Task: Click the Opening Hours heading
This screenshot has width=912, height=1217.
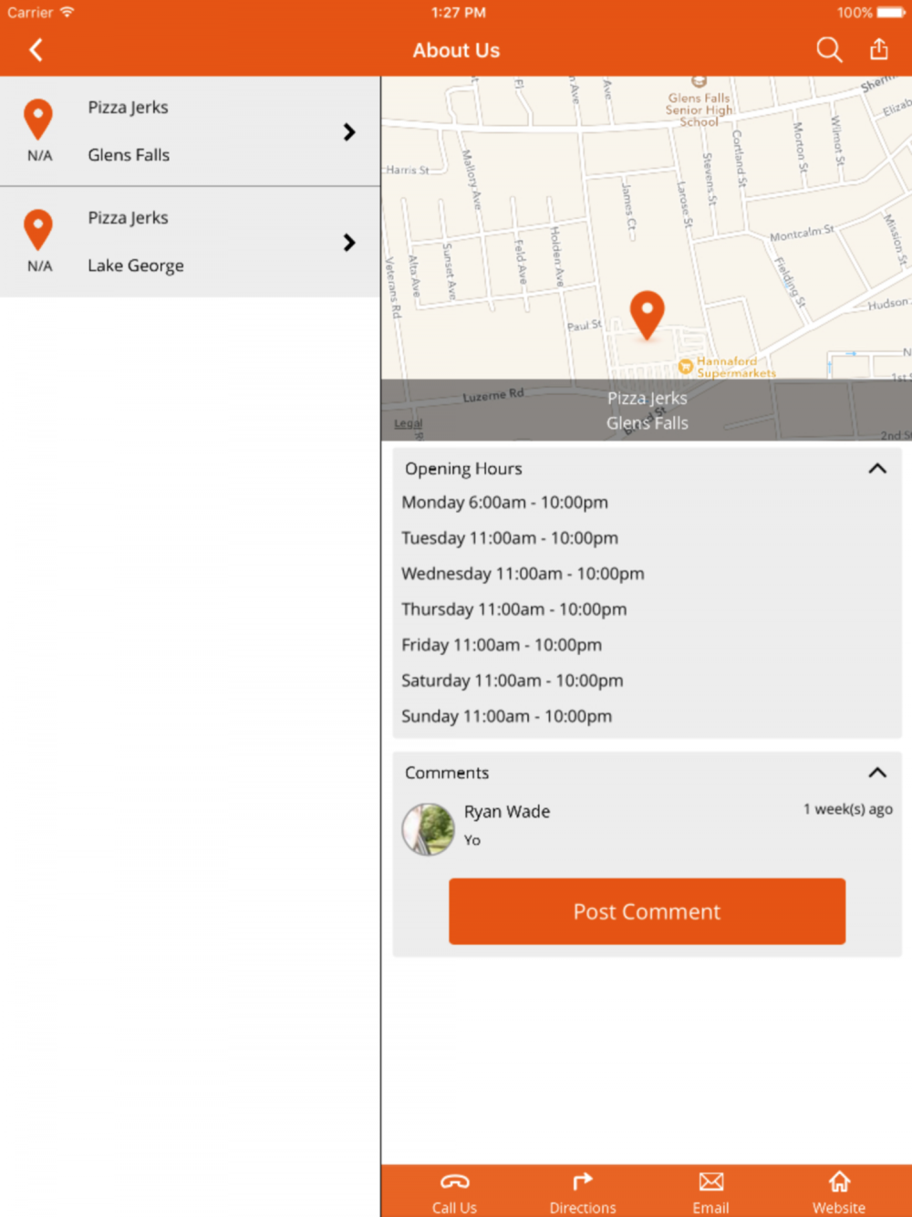Action: [x=463, y=469]
